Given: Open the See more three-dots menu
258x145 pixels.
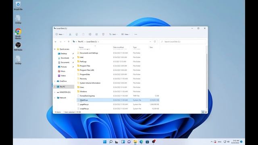Looking at the screenshot, I should tap(136, 34).
